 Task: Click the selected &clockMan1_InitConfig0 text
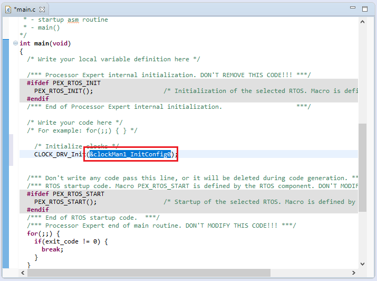[130, 154]
